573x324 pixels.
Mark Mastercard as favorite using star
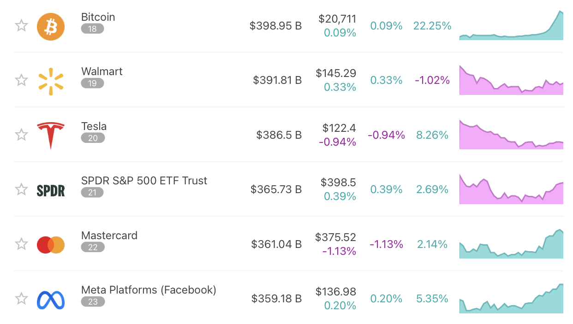22,244
